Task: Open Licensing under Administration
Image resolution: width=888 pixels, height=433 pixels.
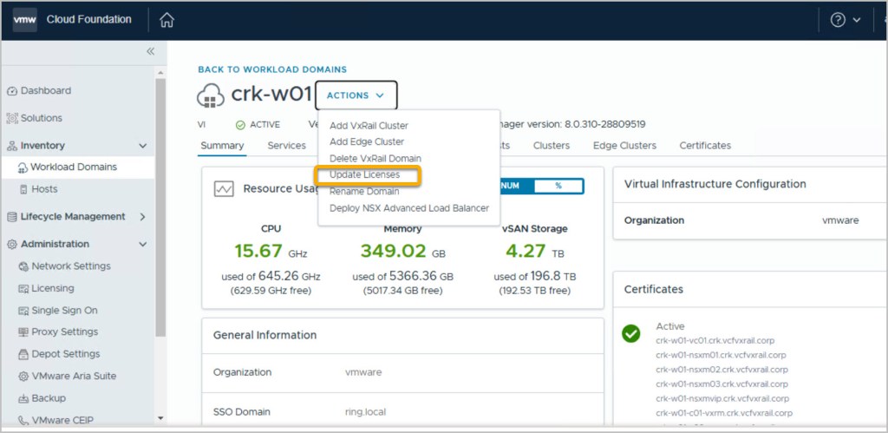Action: [x=52, y=288]
